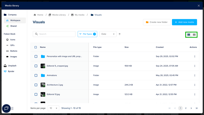Click the Created column header
This screenshot has height=115, width=204.
tap(160, 47)
